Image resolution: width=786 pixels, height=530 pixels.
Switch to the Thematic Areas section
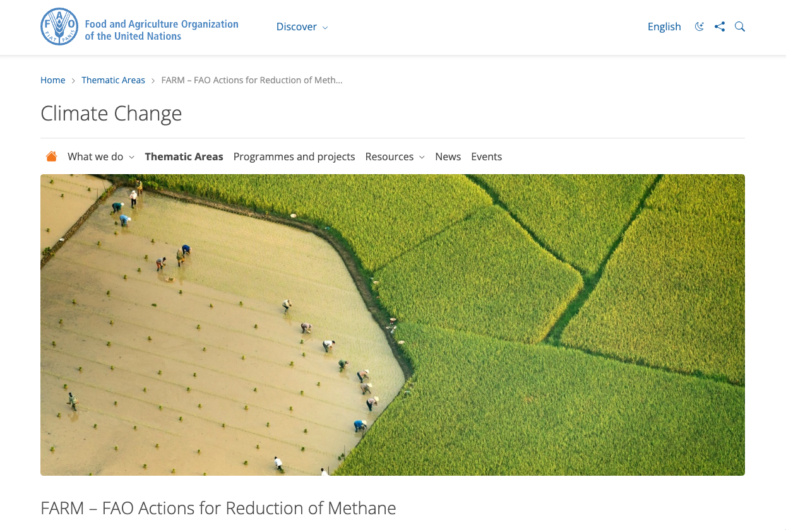click(184, 156)
